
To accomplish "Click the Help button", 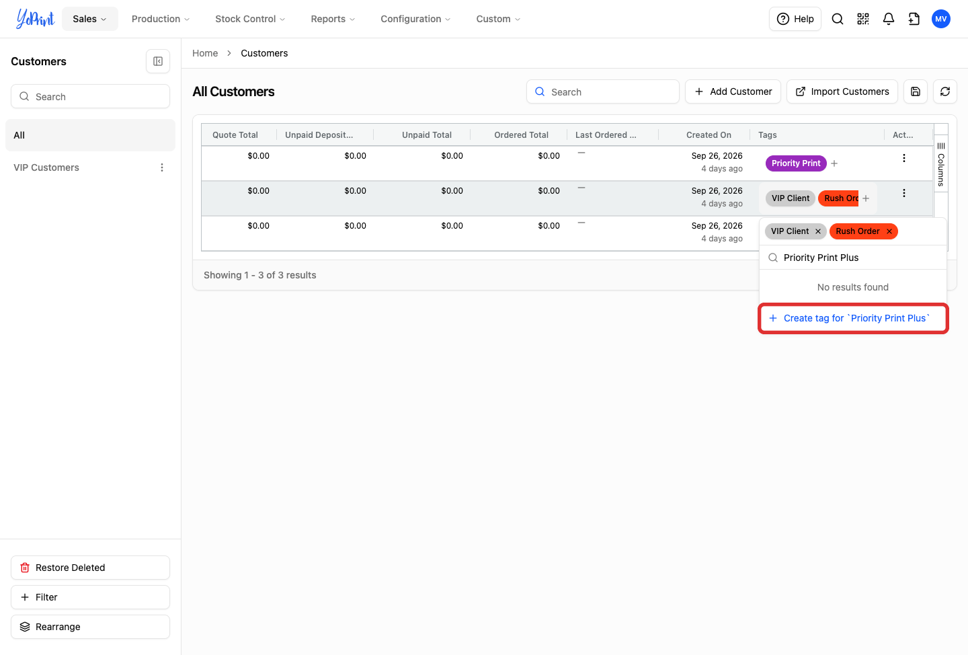I will [x=795, y=19].
